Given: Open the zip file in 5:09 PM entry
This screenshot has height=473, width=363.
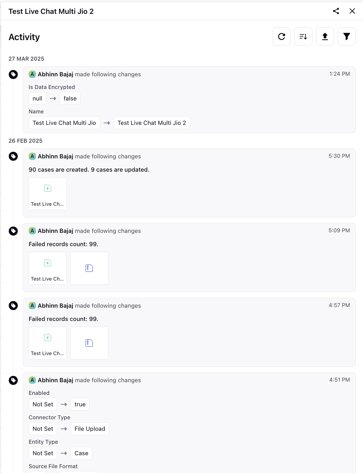Looking at the screenshot, I should click(89, 268).
